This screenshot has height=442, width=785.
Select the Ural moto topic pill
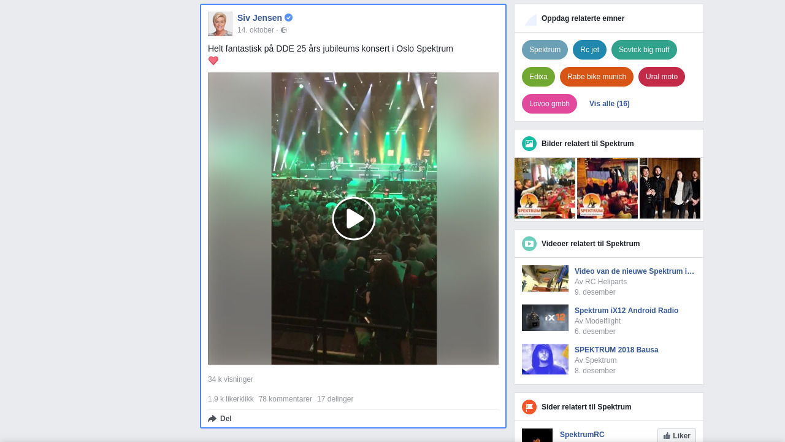click(x=662, y=77)
